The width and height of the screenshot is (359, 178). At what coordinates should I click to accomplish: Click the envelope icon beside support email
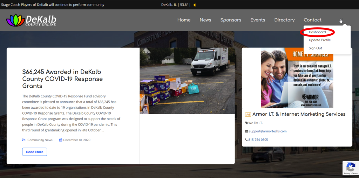click(x=246, y=131)
